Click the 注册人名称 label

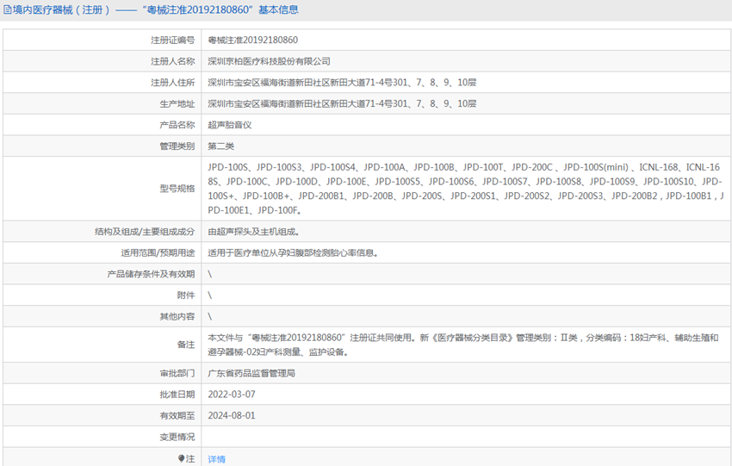click(173, 61)
